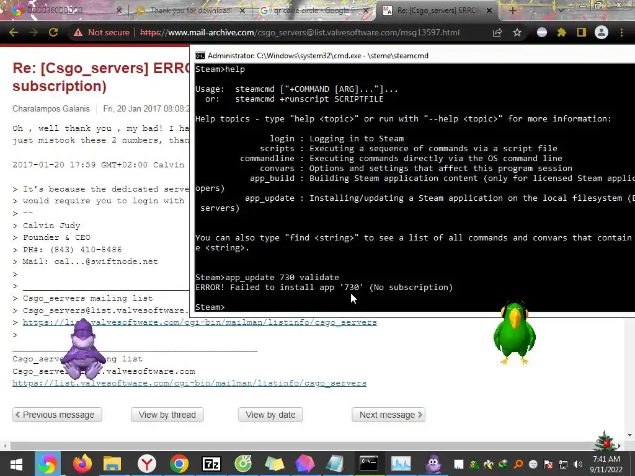The image size is (635, 476).
Task: Click the 'Calvin Judy' quoted text
Action: [51, 226]
